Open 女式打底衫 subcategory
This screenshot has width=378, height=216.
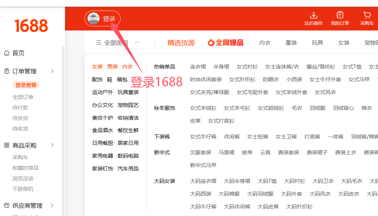click(x=221, y=121)
